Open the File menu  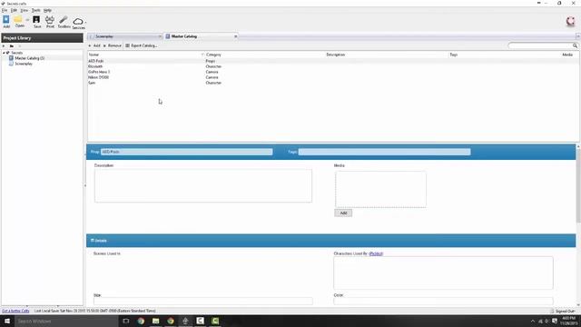5,10
